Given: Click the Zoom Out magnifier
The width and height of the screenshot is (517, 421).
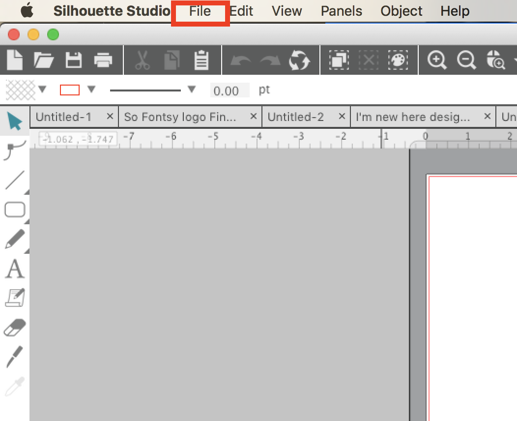Looking at the screenshot, I should tap(466, 60).
